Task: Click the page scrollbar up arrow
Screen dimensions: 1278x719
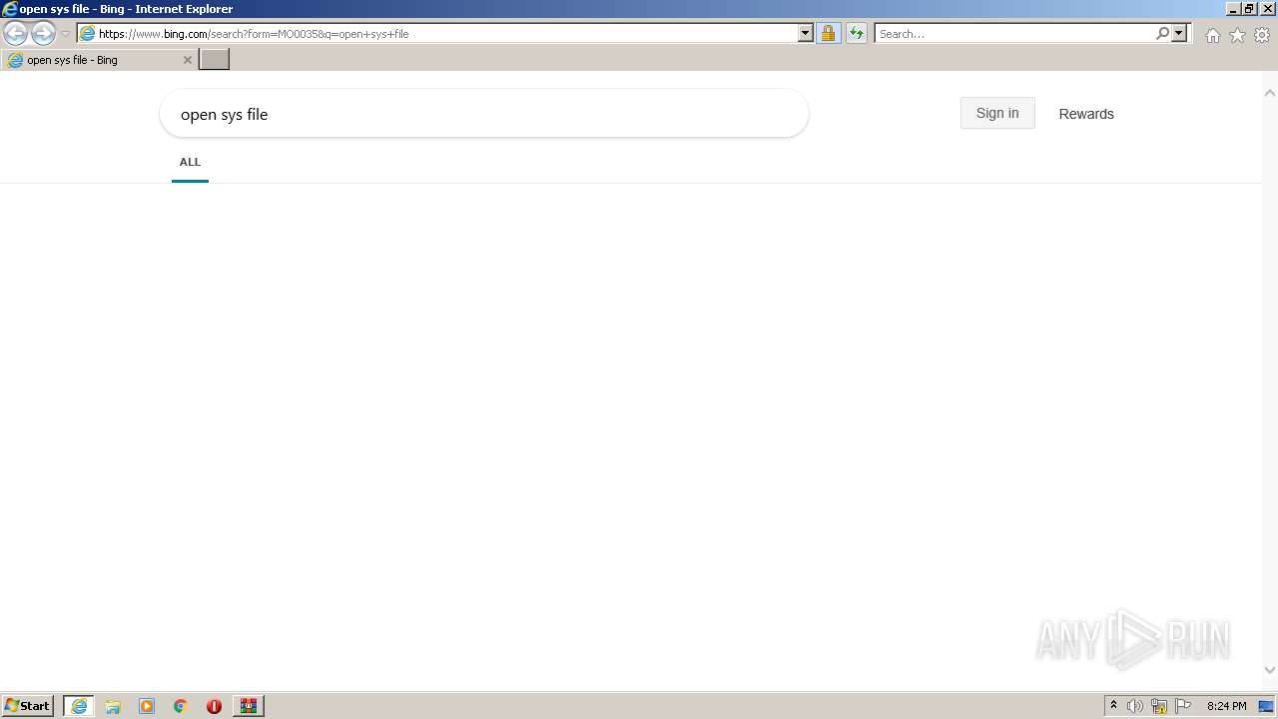Action: pos(1270,93)
